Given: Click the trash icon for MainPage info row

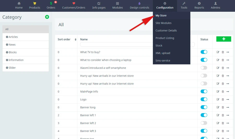Looking at the screenshot, I should point(223,92).
